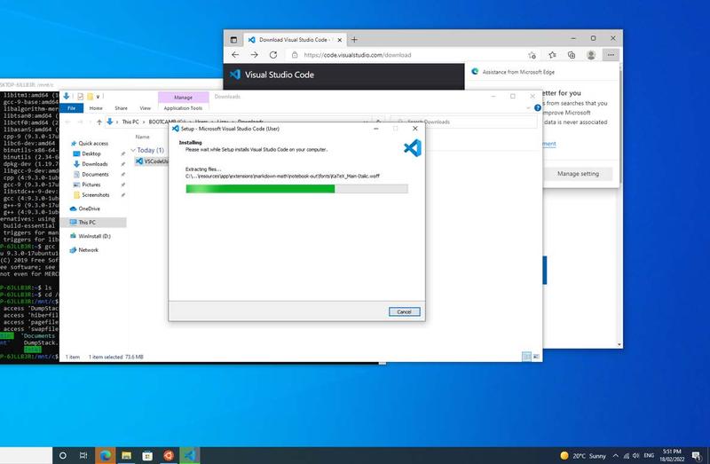Click Properties icon in Explorer quick toolbar
Screen dimensions: 710x464
[80, 97]
